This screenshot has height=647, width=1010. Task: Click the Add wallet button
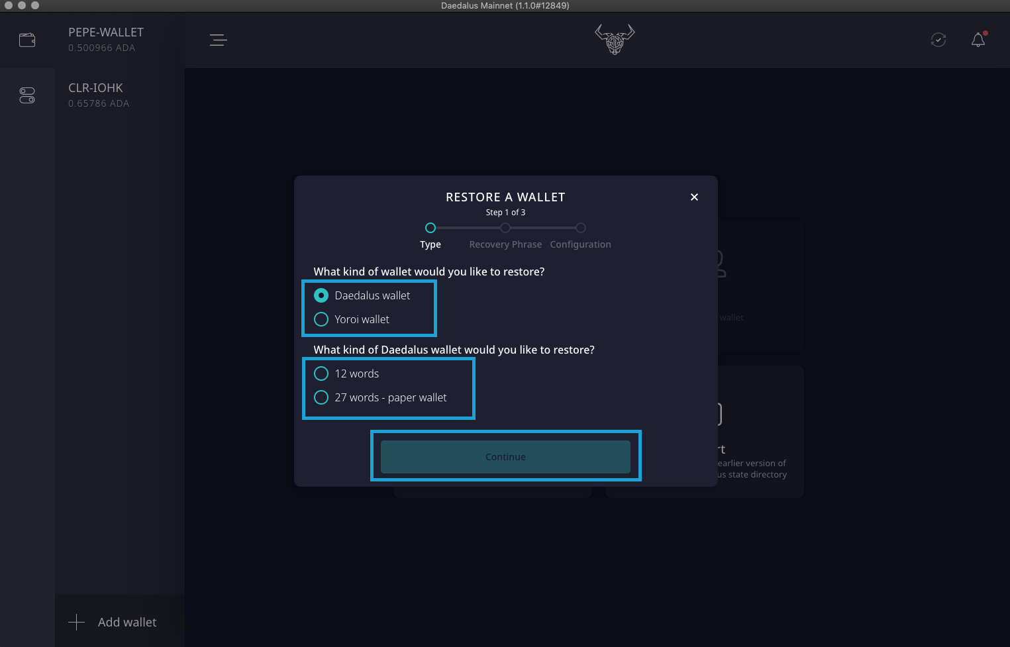(120, 622)
